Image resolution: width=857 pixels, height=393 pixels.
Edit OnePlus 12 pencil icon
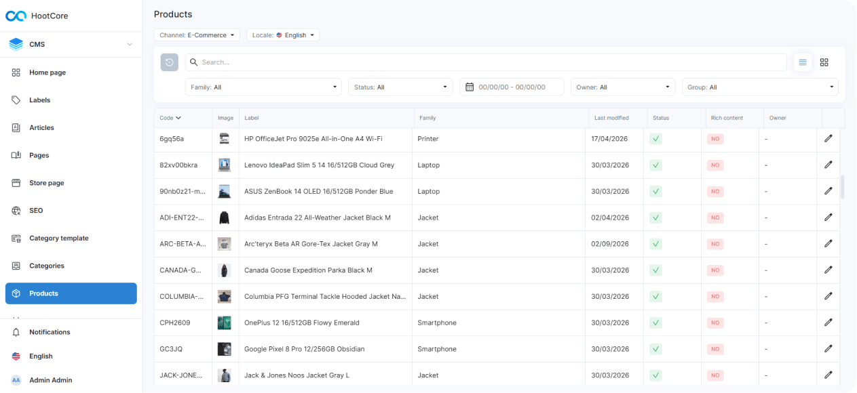828,323
